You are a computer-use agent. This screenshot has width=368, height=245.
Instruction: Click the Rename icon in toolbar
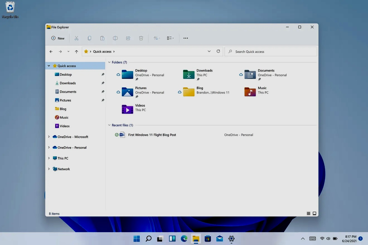[115, 38]
